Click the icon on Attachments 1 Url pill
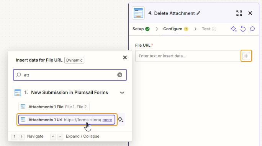The height and width of the screenshot is (146, 262). [x=23, y=120]
